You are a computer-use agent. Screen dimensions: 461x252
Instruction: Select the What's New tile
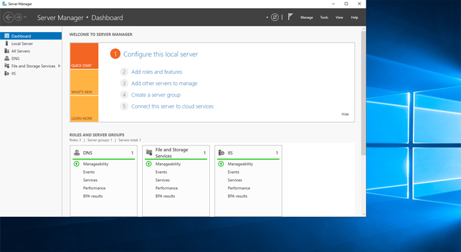(x=84, y=82)
